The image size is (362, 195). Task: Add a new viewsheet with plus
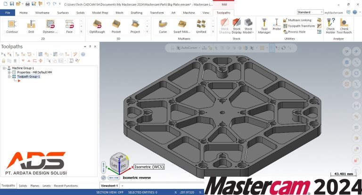pyautogui.click(x=123, y=186)
